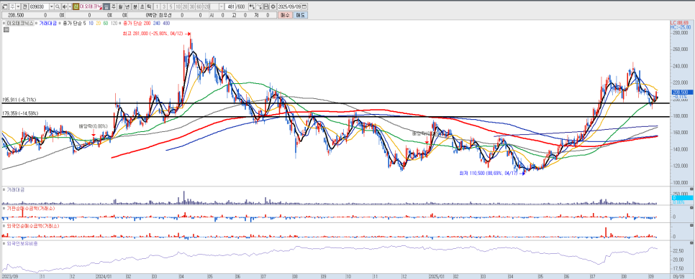This screenshot has height=279, width=695.
Task: Select tick 틱 chart period
Action: (x=149, y=6)
